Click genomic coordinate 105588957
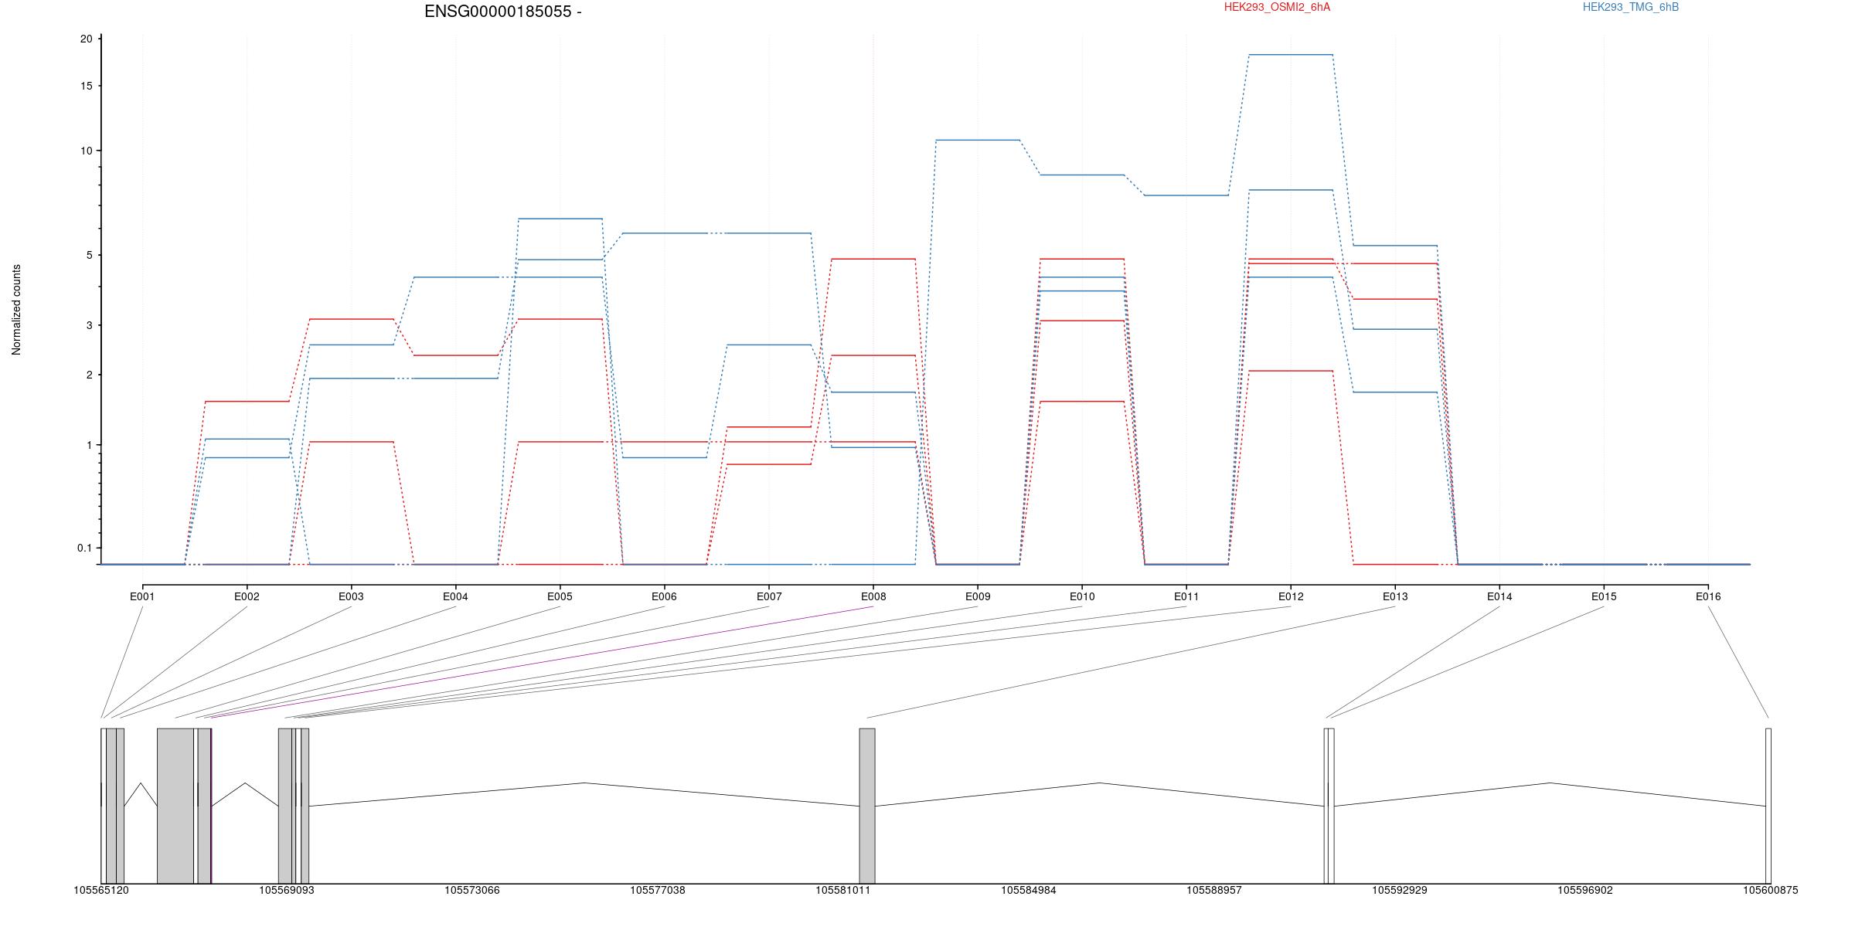 [1214, 890]
